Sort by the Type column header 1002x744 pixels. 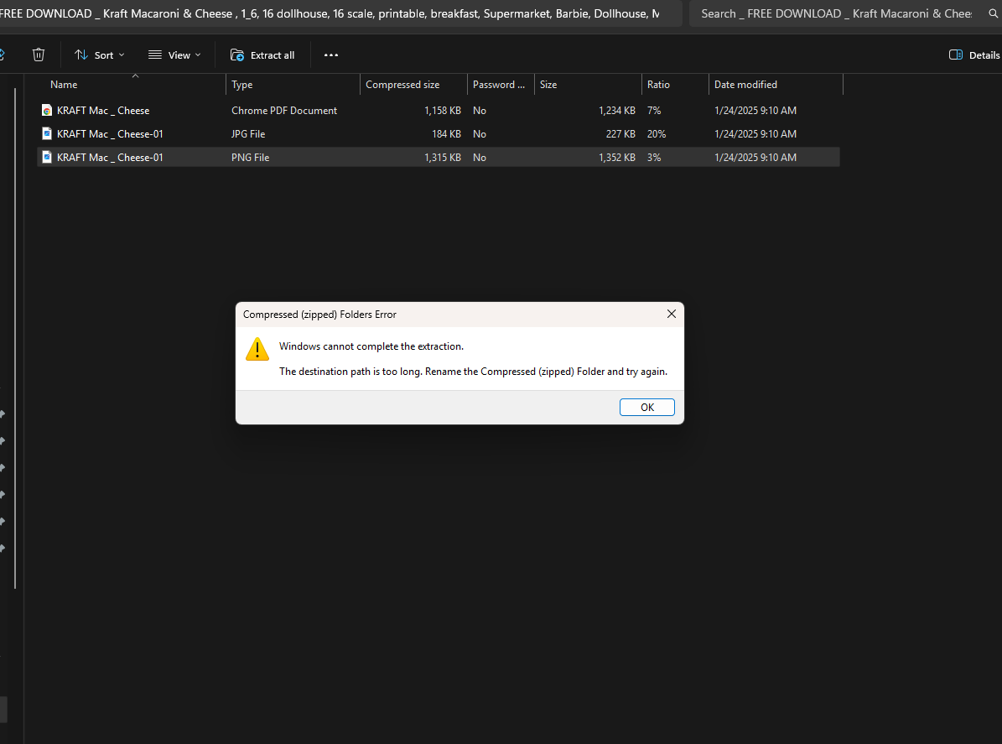(293, 85)
